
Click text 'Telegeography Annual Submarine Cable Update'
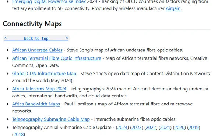(62, 128)
